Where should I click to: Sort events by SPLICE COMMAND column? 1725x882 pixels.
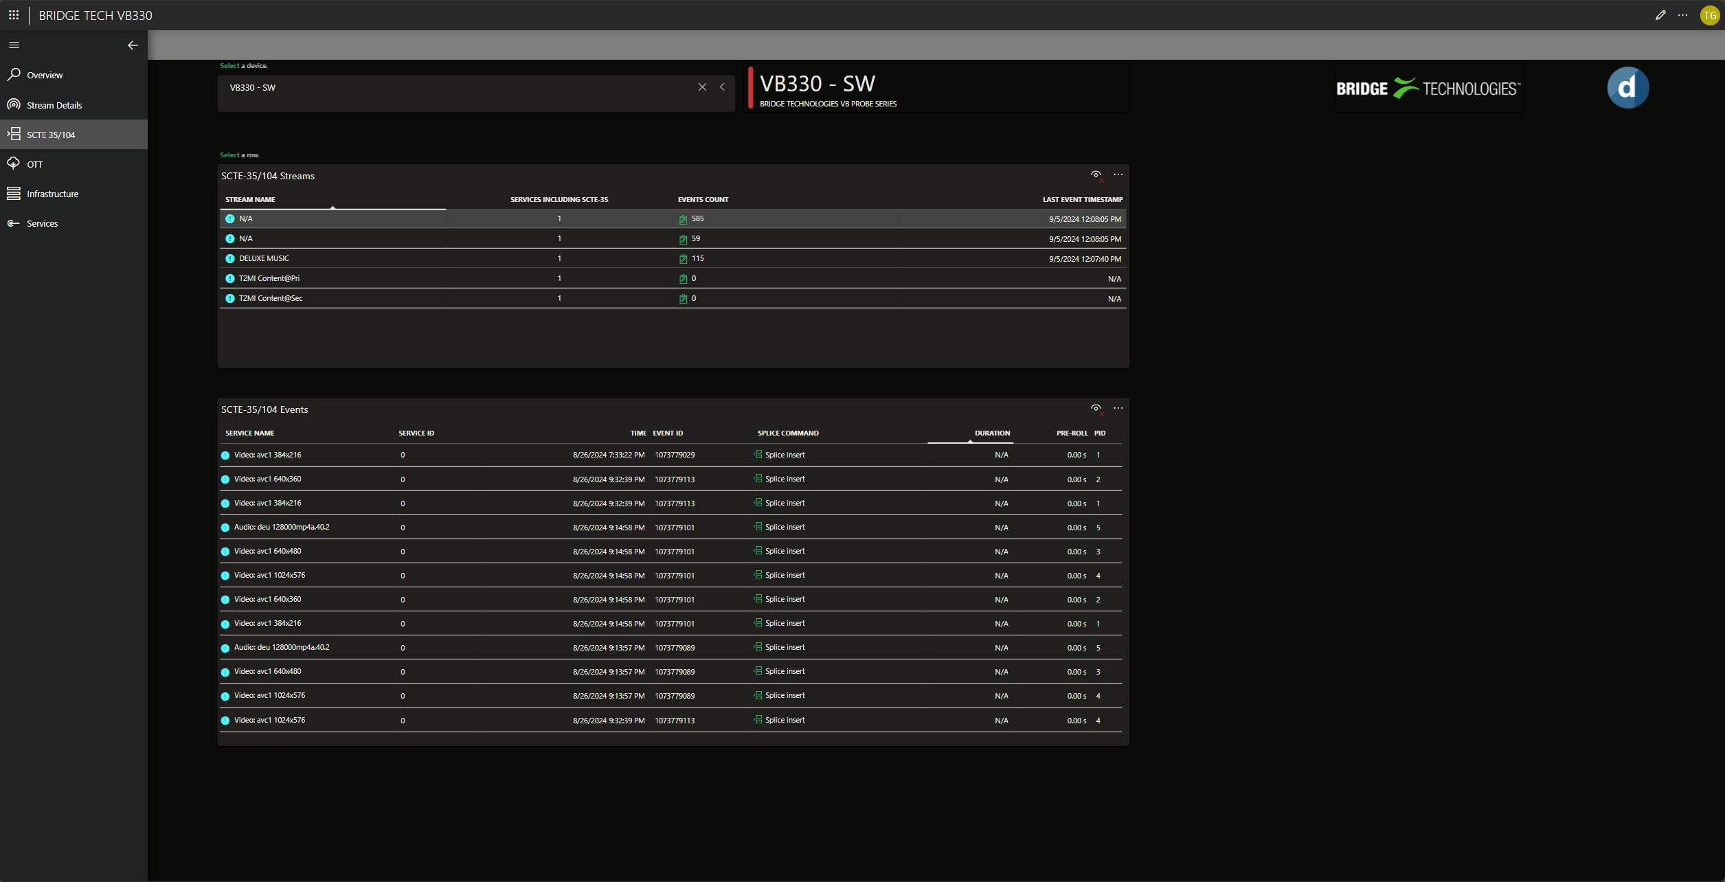pyautogui.click(x=788, y=433)
